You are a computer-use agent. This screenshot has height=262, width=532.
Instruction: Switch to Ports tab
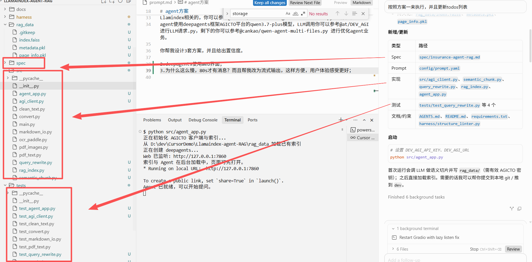(x=252, y=120)
